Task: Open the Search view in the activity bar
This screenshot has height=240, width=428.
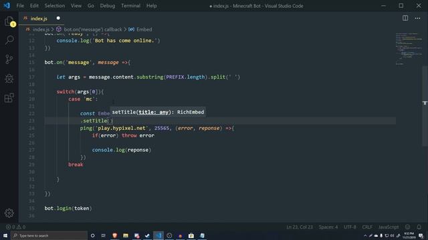Action: point(9,40)
